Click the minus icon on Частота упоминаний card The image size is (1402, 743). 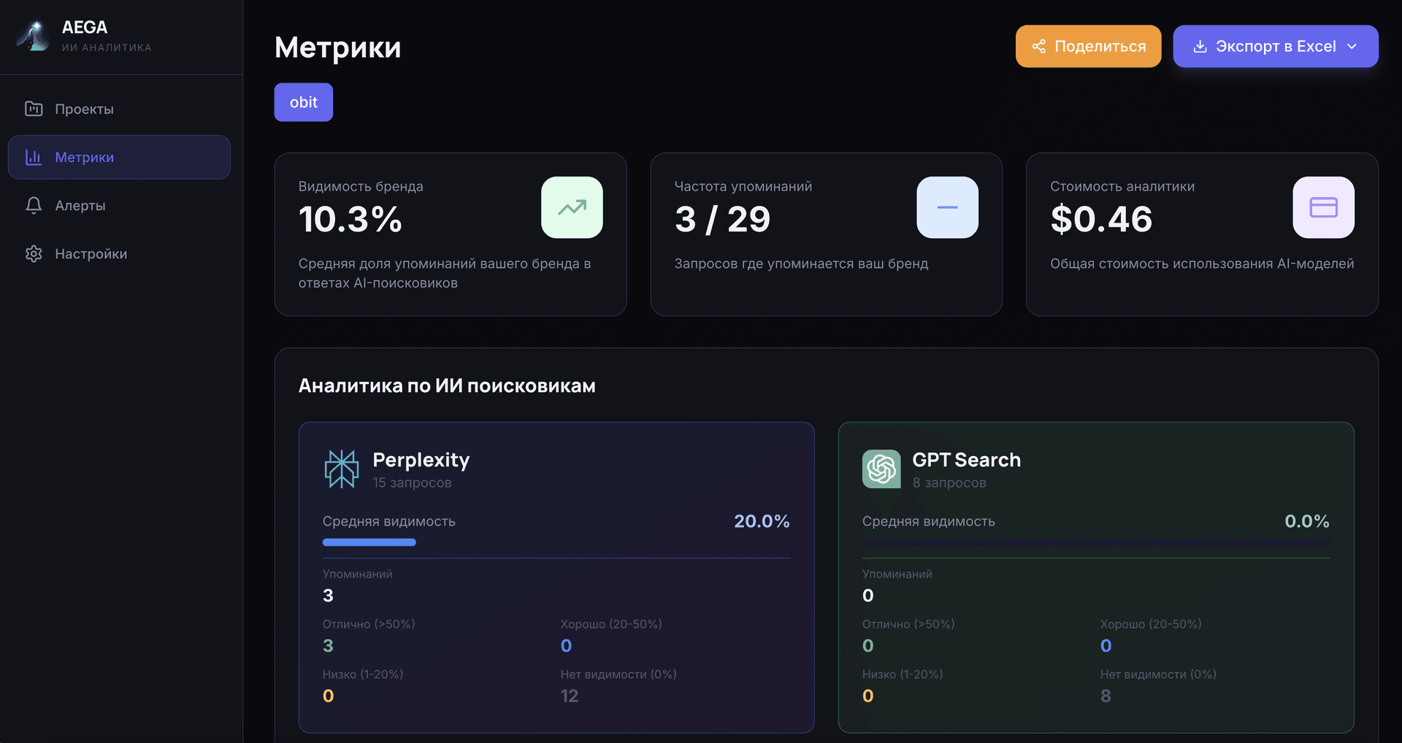point(947,207)
